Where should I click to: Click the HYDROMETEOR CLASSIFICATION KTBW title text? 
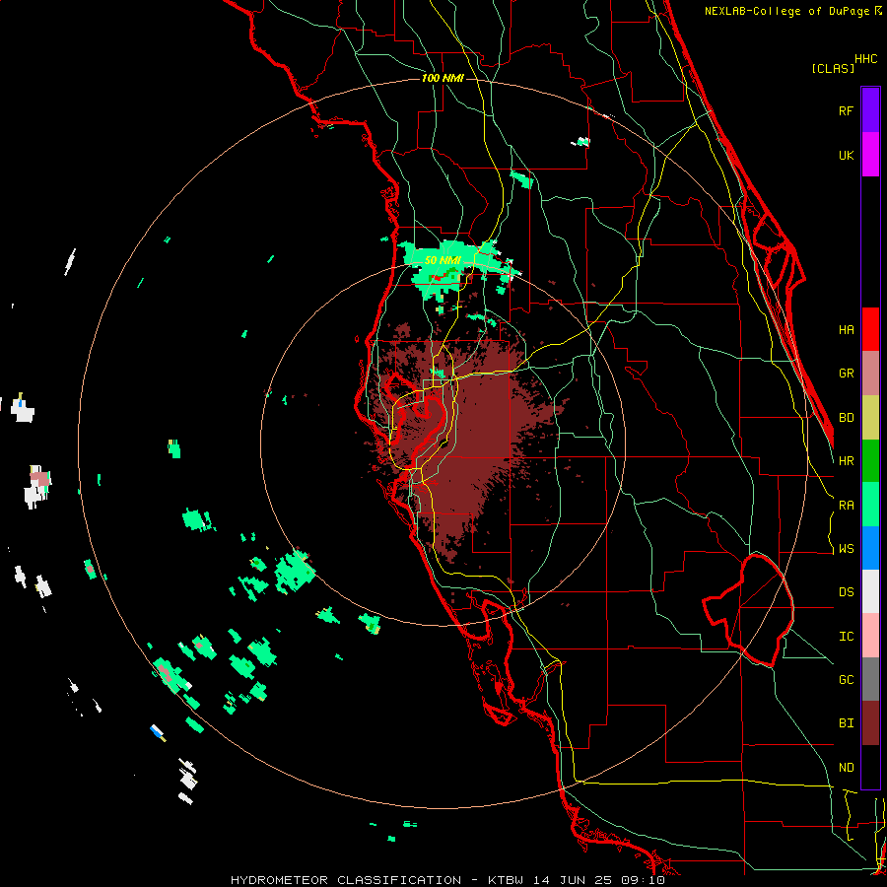[447, 880]
